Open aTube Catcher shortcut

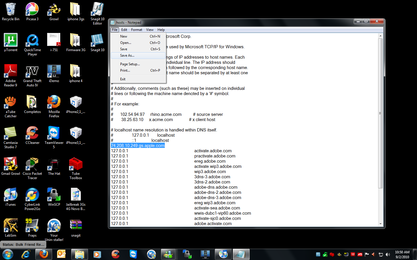[x=11, y=106]
